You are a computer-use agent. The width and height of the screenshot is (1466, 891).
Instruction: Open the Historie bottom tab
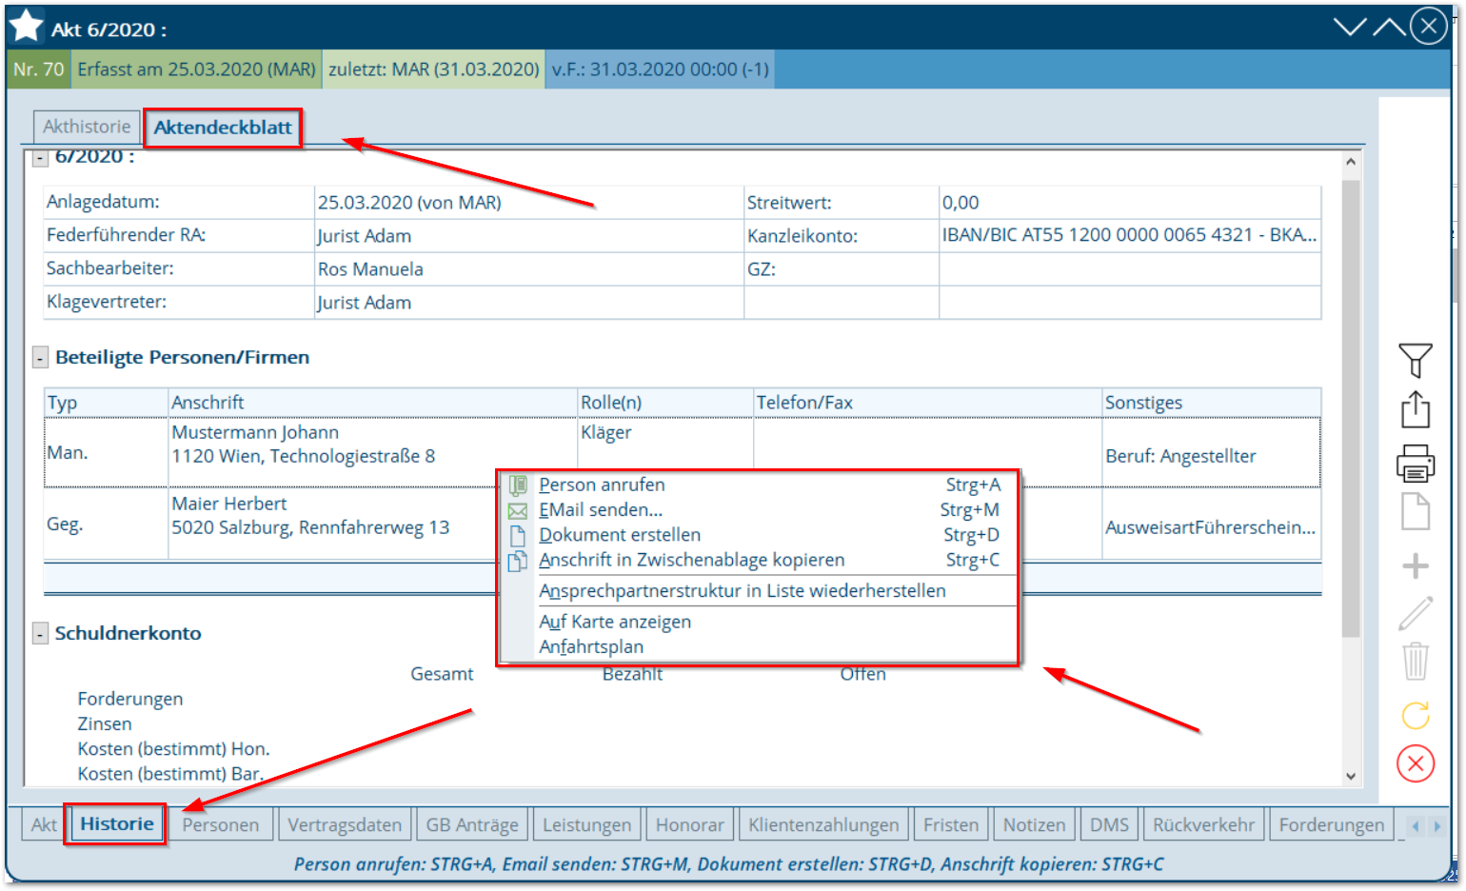coord(116,823)
